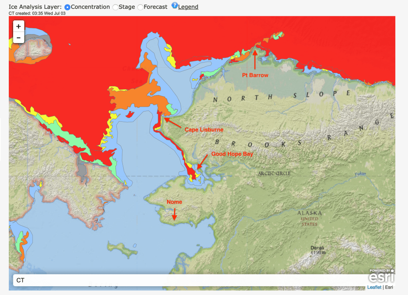Click the Arctic Circle map label
The image size is (408, 295).
click(274, 174)
